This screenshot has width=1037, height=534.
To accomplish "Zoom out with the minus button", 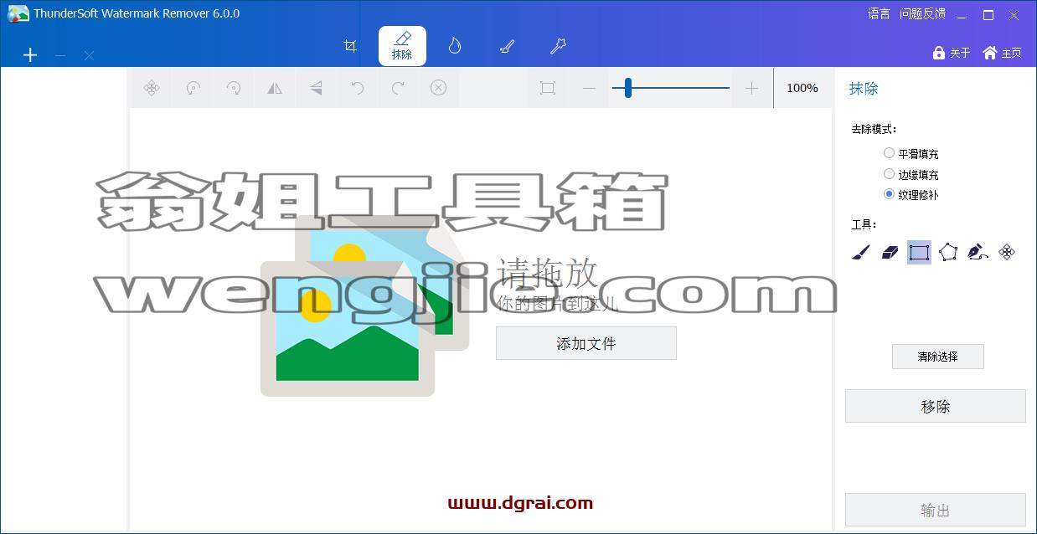I will pos(589,88).
